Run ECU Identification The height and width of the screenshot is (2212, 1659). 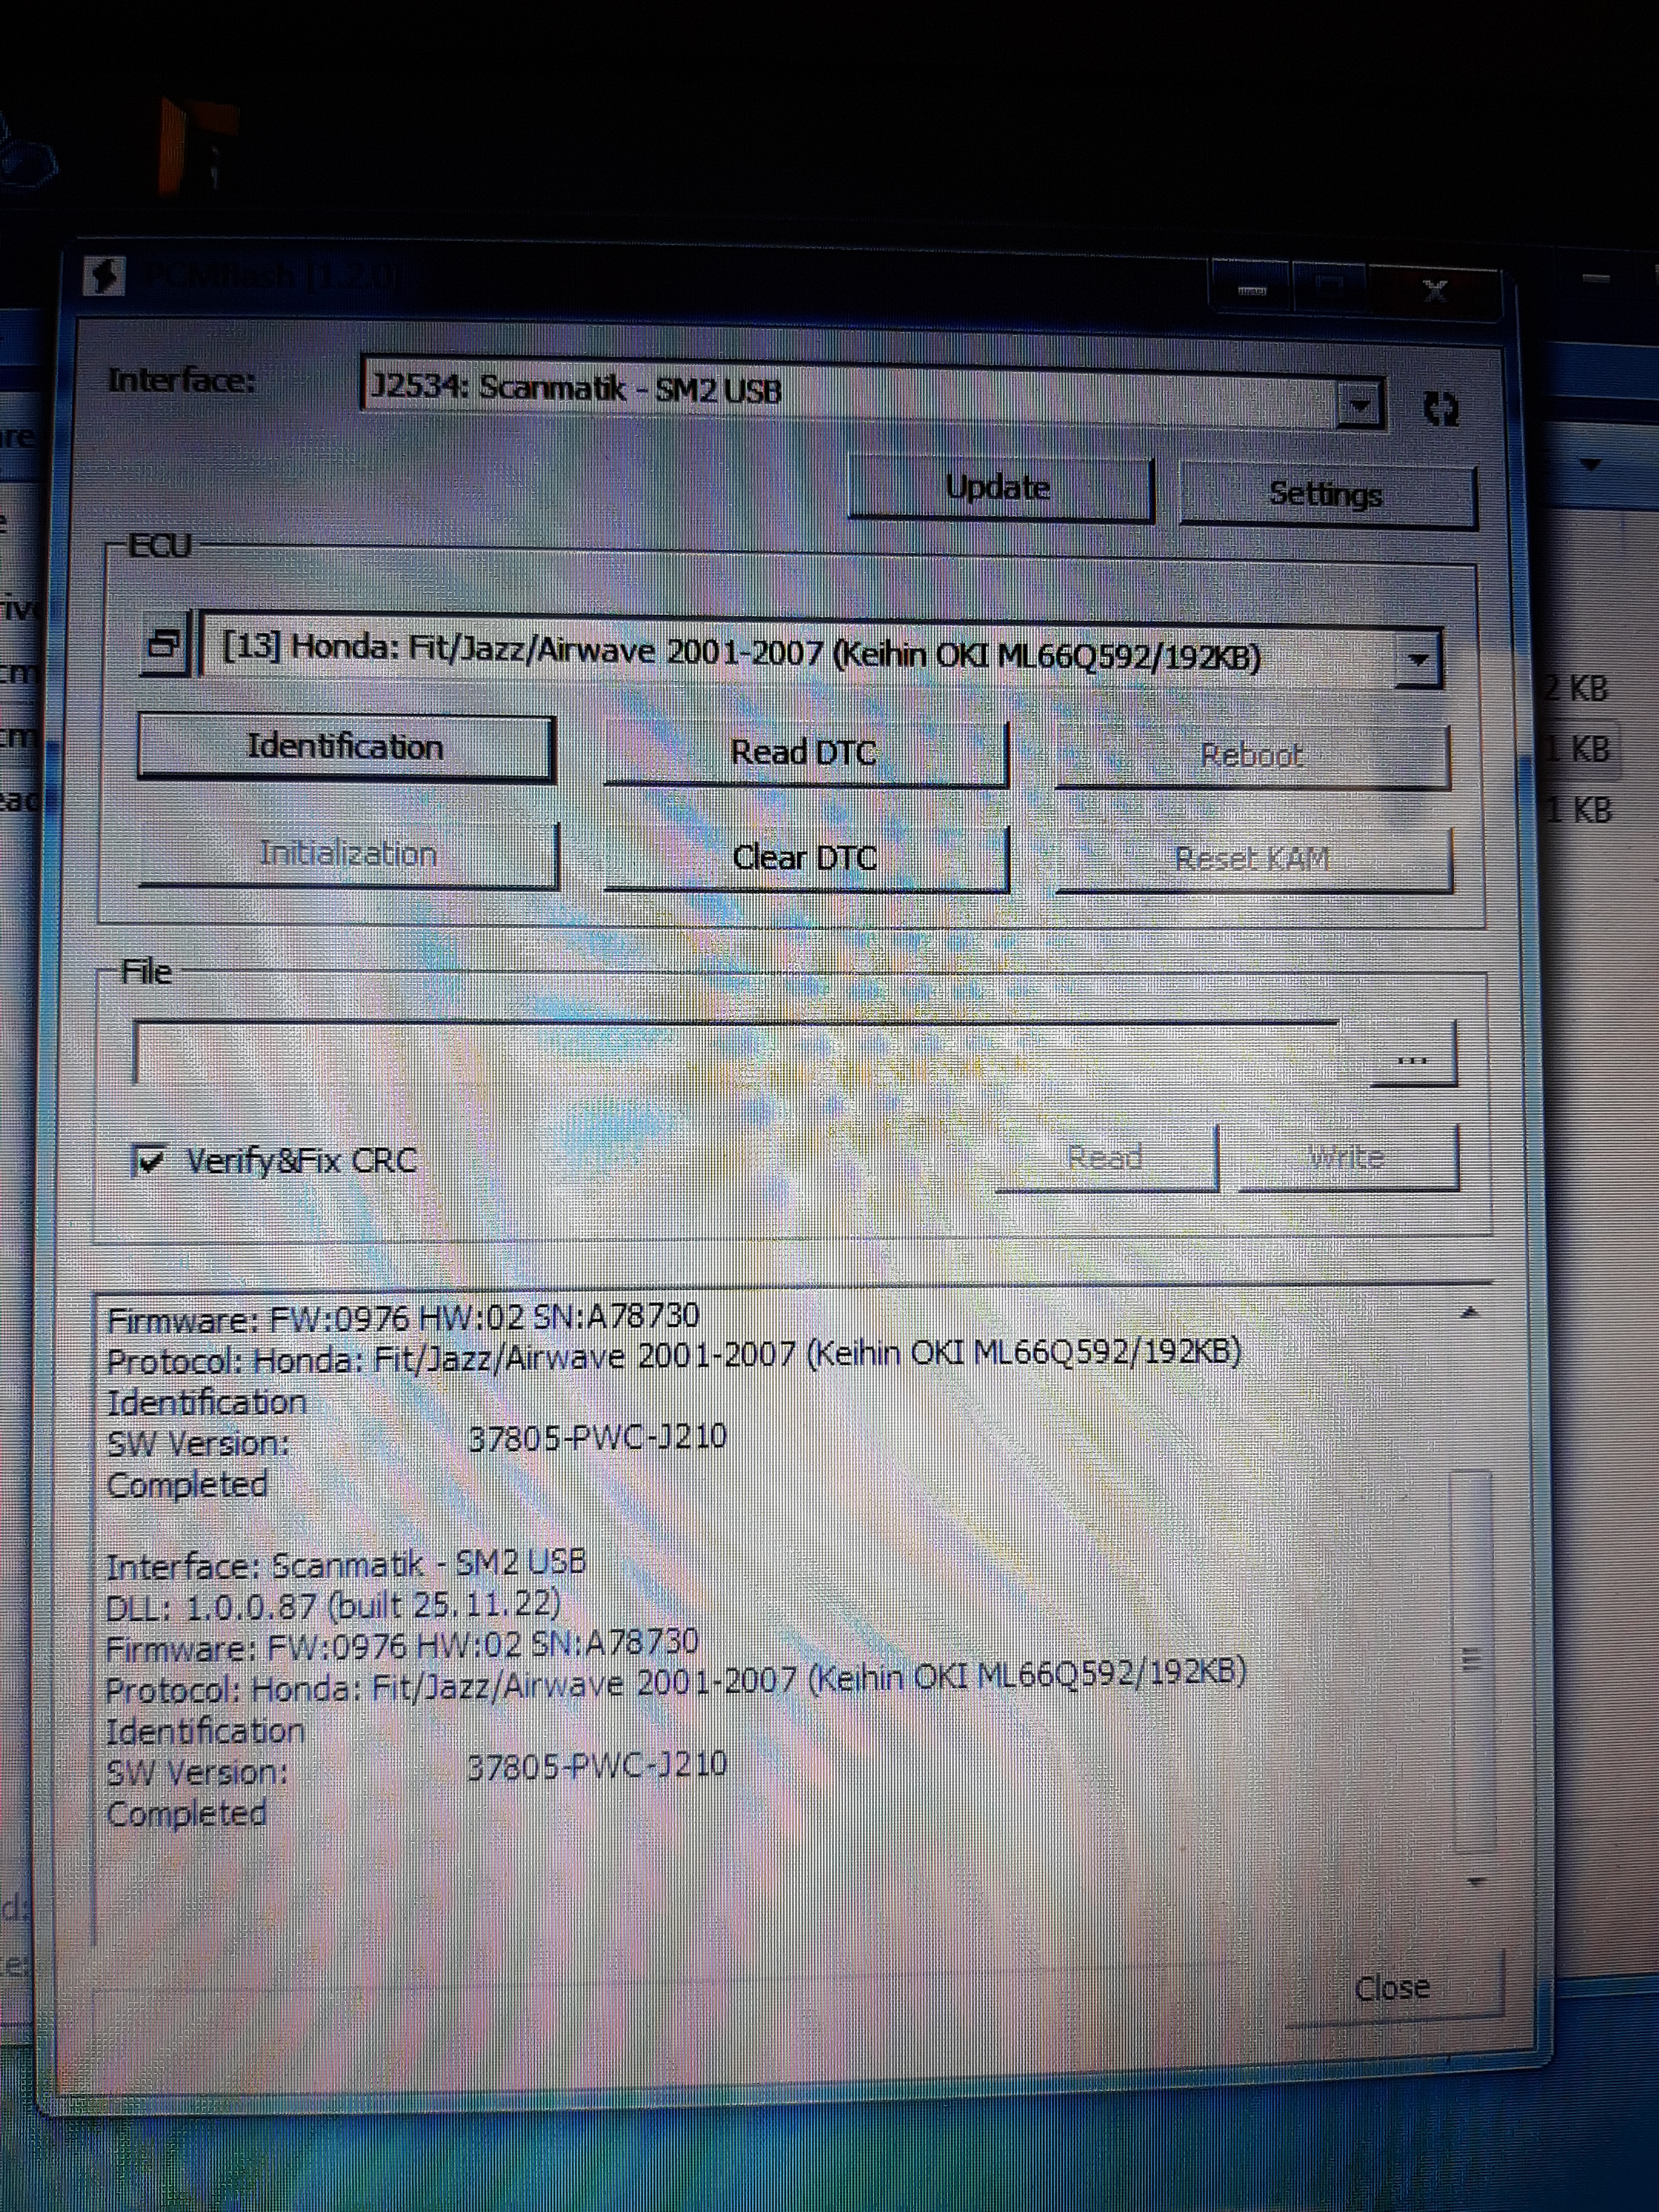[345, 747]
